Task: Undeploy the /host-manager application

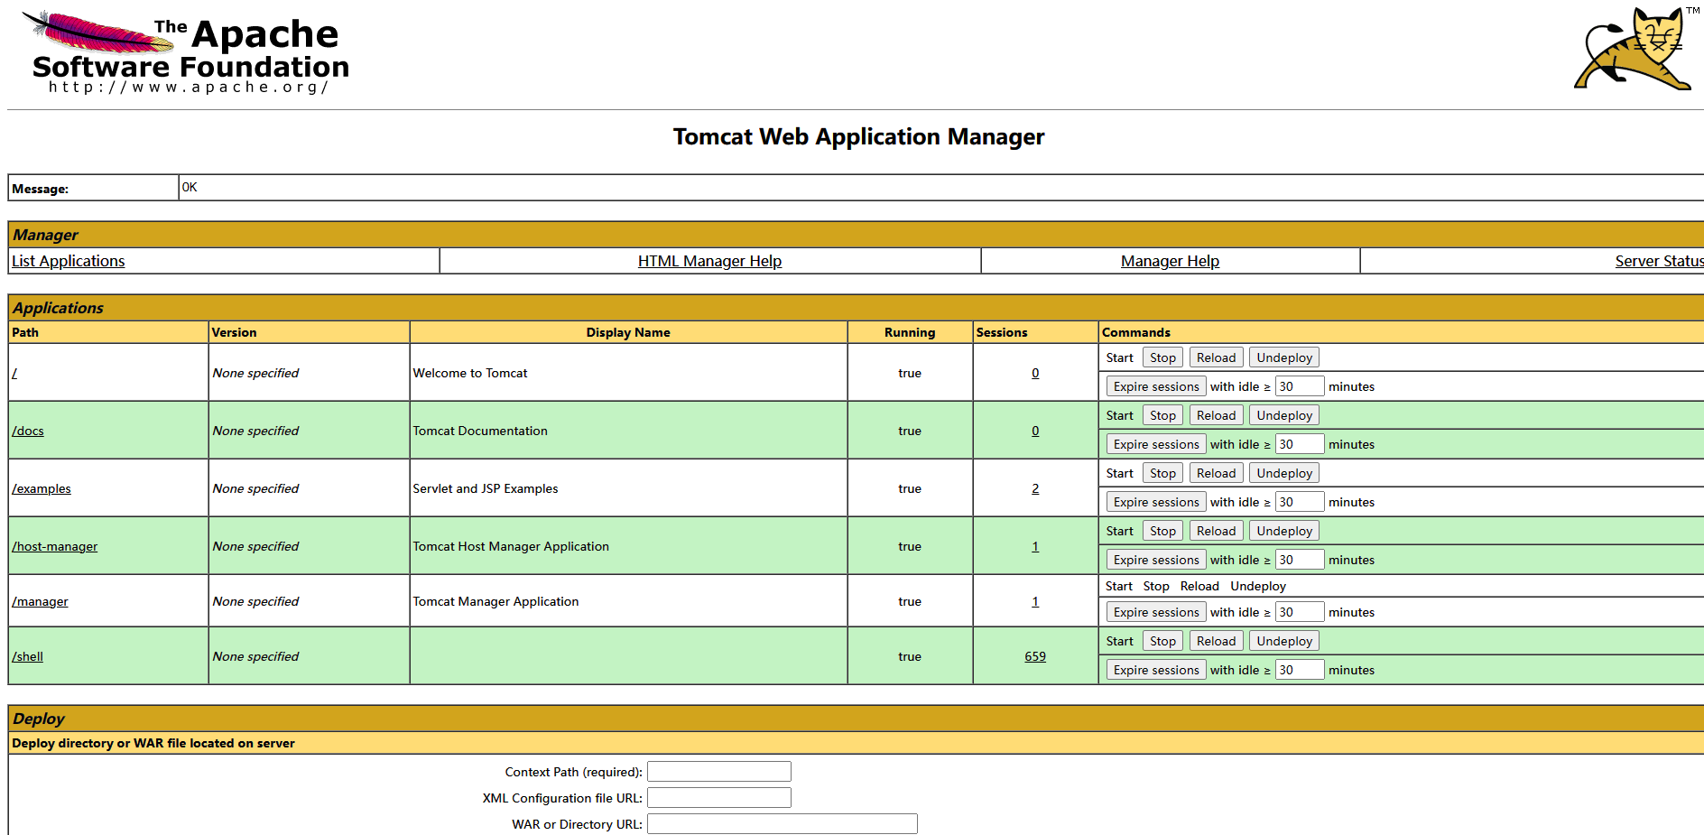Action: tap(1284, 531)
